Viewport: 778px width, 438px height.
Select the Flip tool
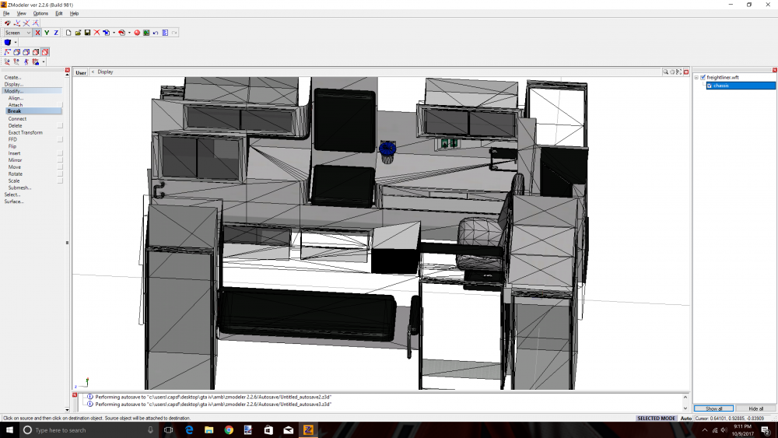click(12, 146)
